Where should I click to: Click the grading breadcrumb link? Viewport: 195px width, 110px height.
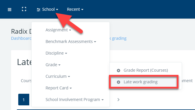119,38
